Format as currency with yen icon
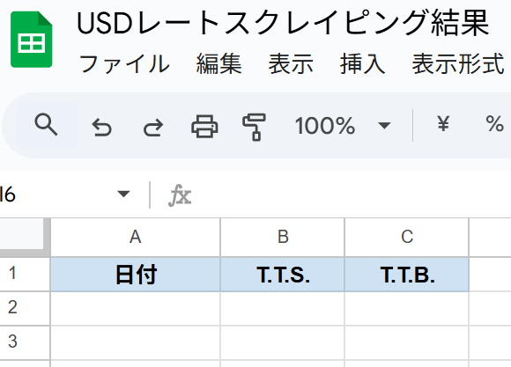The width and height of the screenshot is (511, 367). tap(443, 124)
